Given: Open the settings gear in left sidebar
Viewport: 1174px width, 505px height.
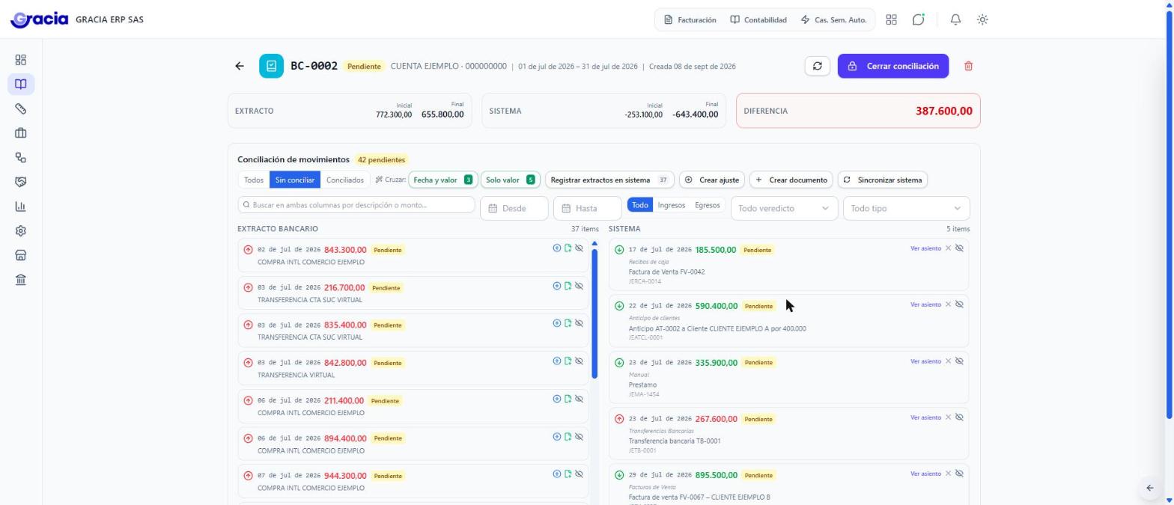Looking at the screenshot, I should [x=21, y=231].
